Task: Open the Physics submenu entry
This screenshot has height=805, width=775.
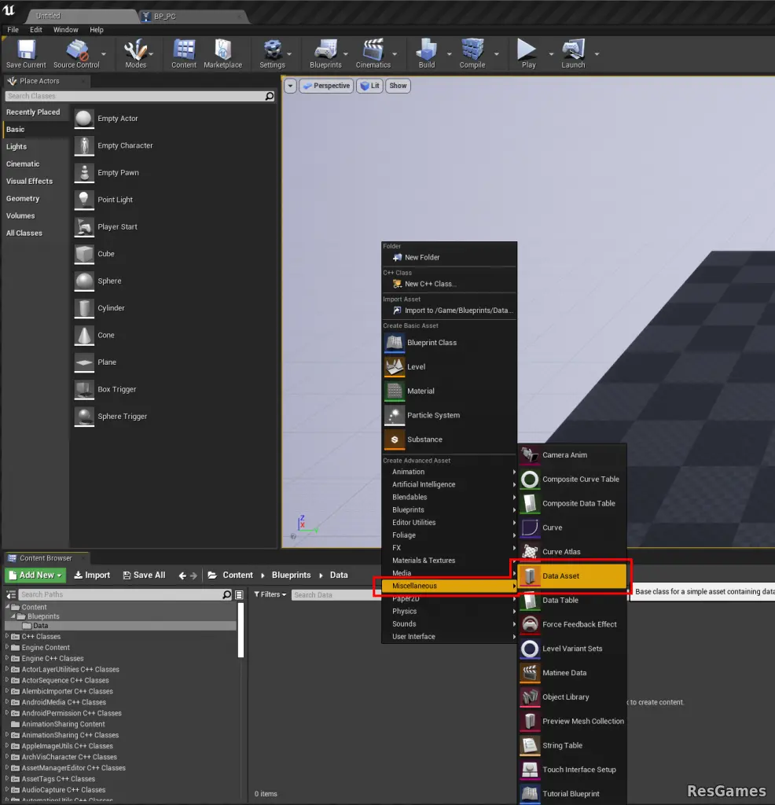Action: pyautogui.click(x=449, y=612)
